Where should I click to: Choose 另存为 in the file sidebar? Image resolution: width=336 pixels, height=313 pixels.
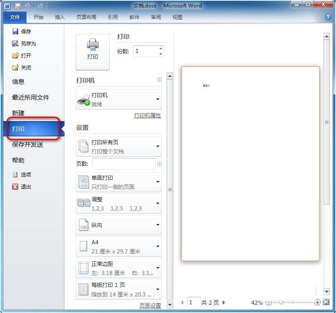24,43
